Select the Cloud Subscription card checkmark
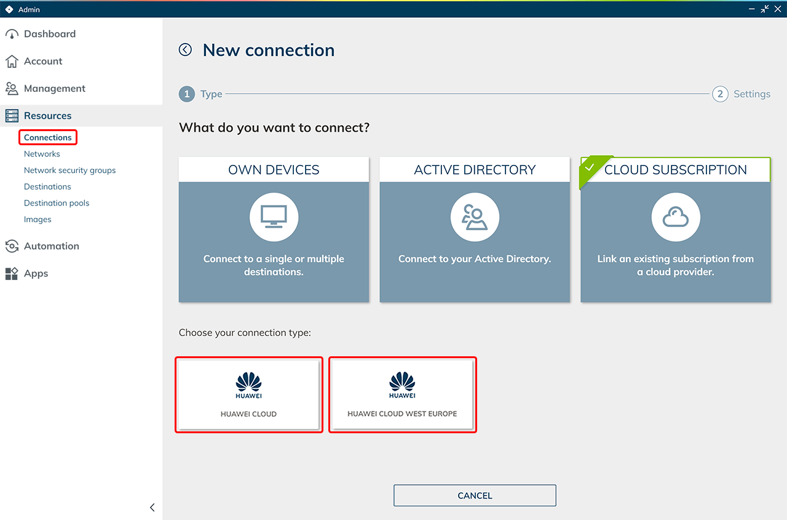This screenshot has width=787, height=520. click(x=590, y=167)
